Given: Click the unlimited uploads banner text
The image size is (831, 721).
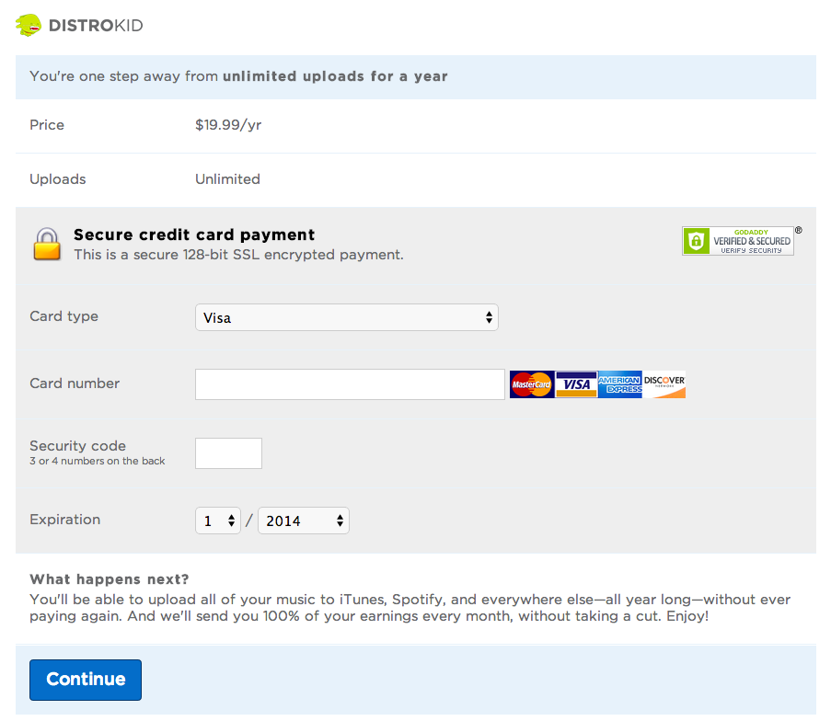Looking at the screenshot, I should click(238, 76).
